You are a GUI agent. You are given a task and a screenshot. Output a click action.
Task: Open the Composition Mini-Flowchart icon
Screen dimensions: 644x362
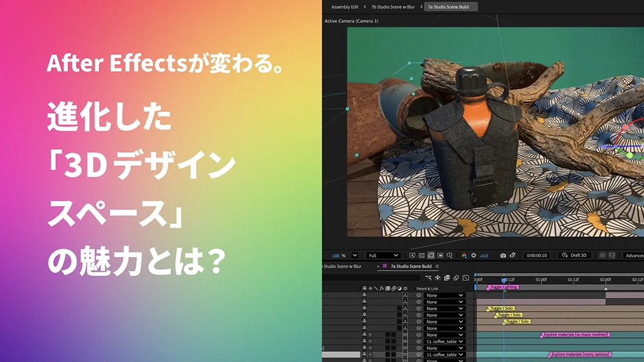pos(429,278)
